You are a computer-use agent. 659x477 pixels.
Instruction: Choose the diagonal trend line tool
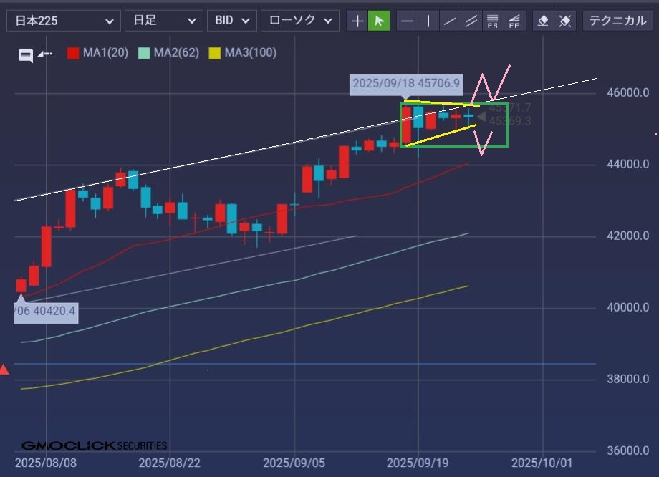450,21
